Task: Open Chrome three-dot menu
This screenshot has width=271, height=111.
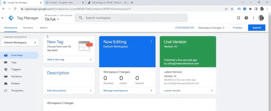Action: point(267,9)
